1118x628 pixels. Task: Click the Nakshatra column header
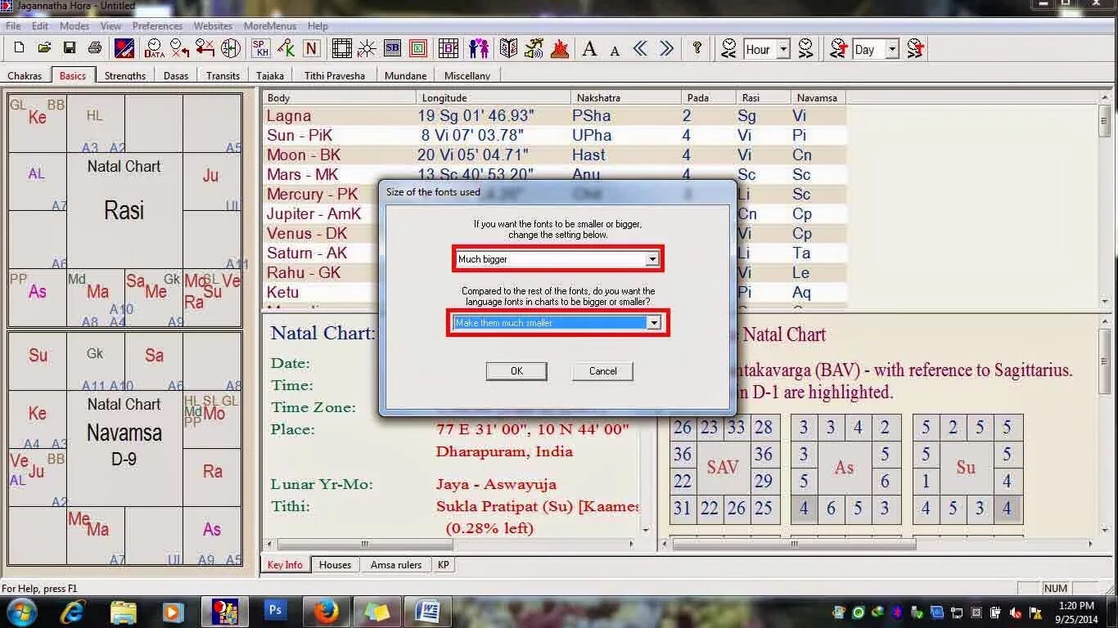click(x=625, y=98)
